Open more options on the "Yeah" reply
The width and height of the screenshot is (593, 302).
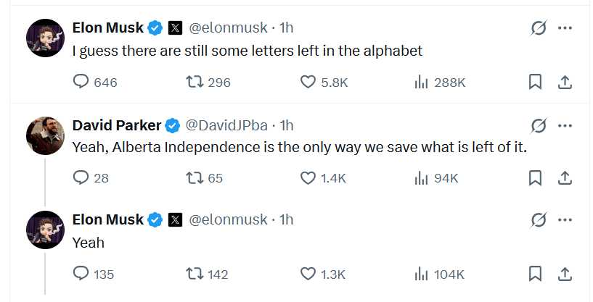565,219
